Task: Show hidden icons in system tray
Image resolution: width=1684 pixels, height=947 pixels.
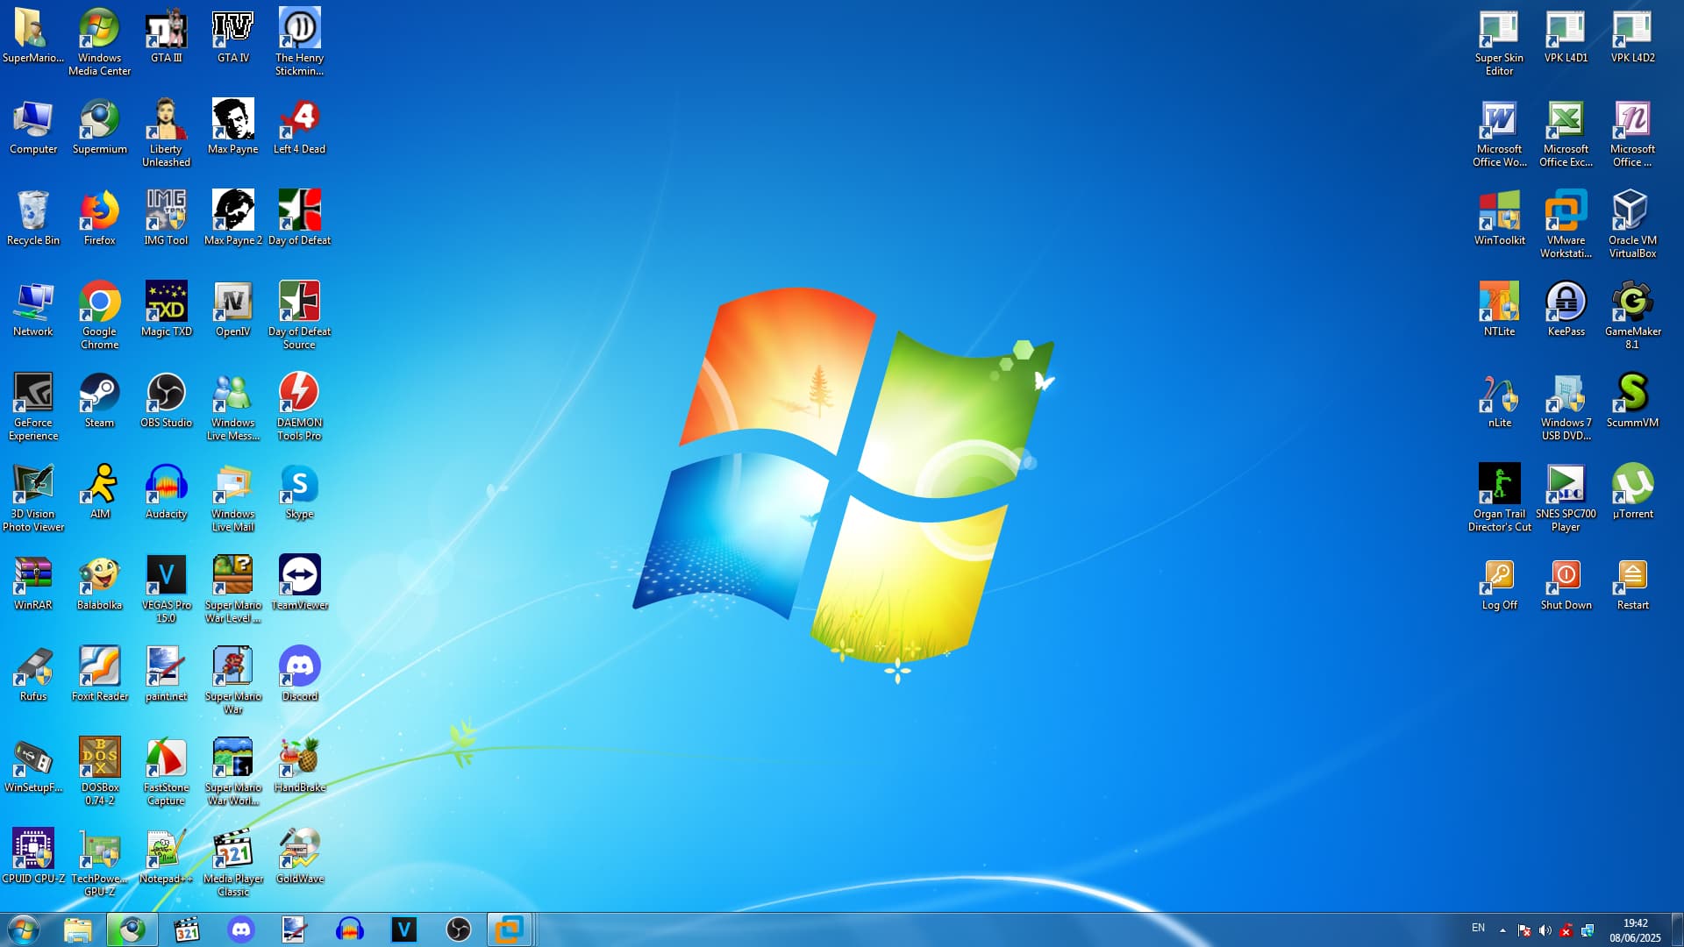Action: [1502, 930]
